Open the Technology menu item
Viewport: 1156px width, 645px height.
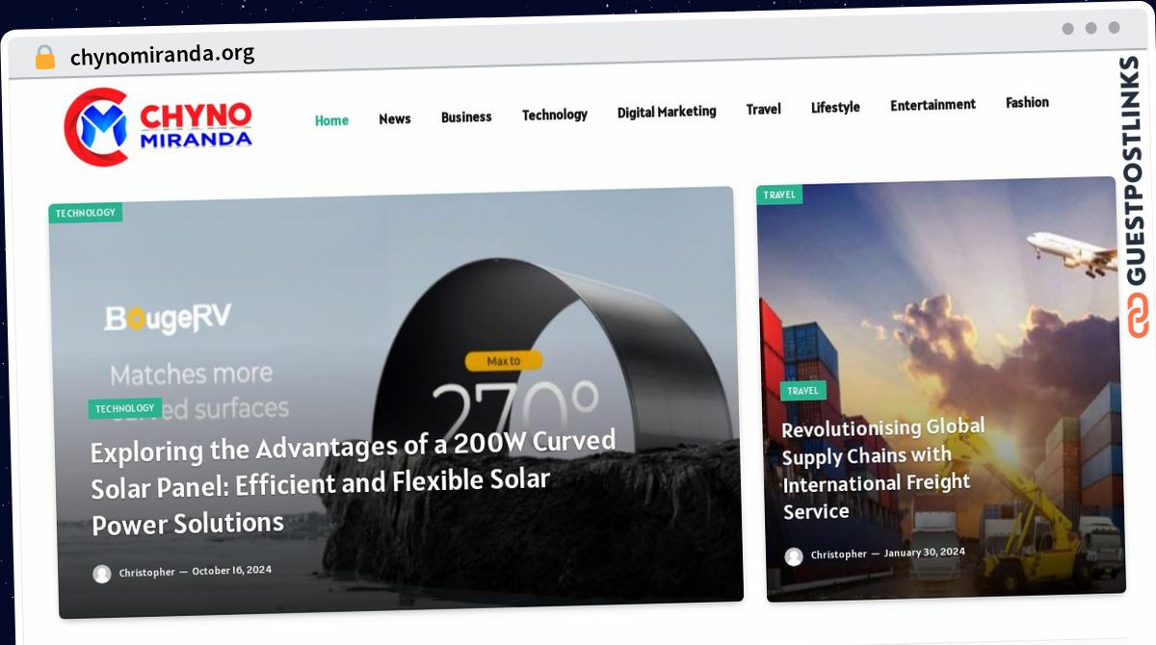pos(555,115)
